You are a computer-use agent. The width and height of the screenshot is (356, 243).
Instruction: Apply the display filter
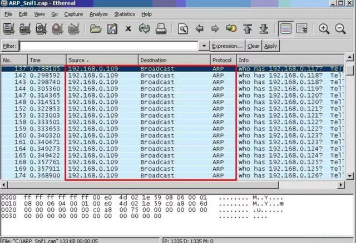tap(271, 46)
